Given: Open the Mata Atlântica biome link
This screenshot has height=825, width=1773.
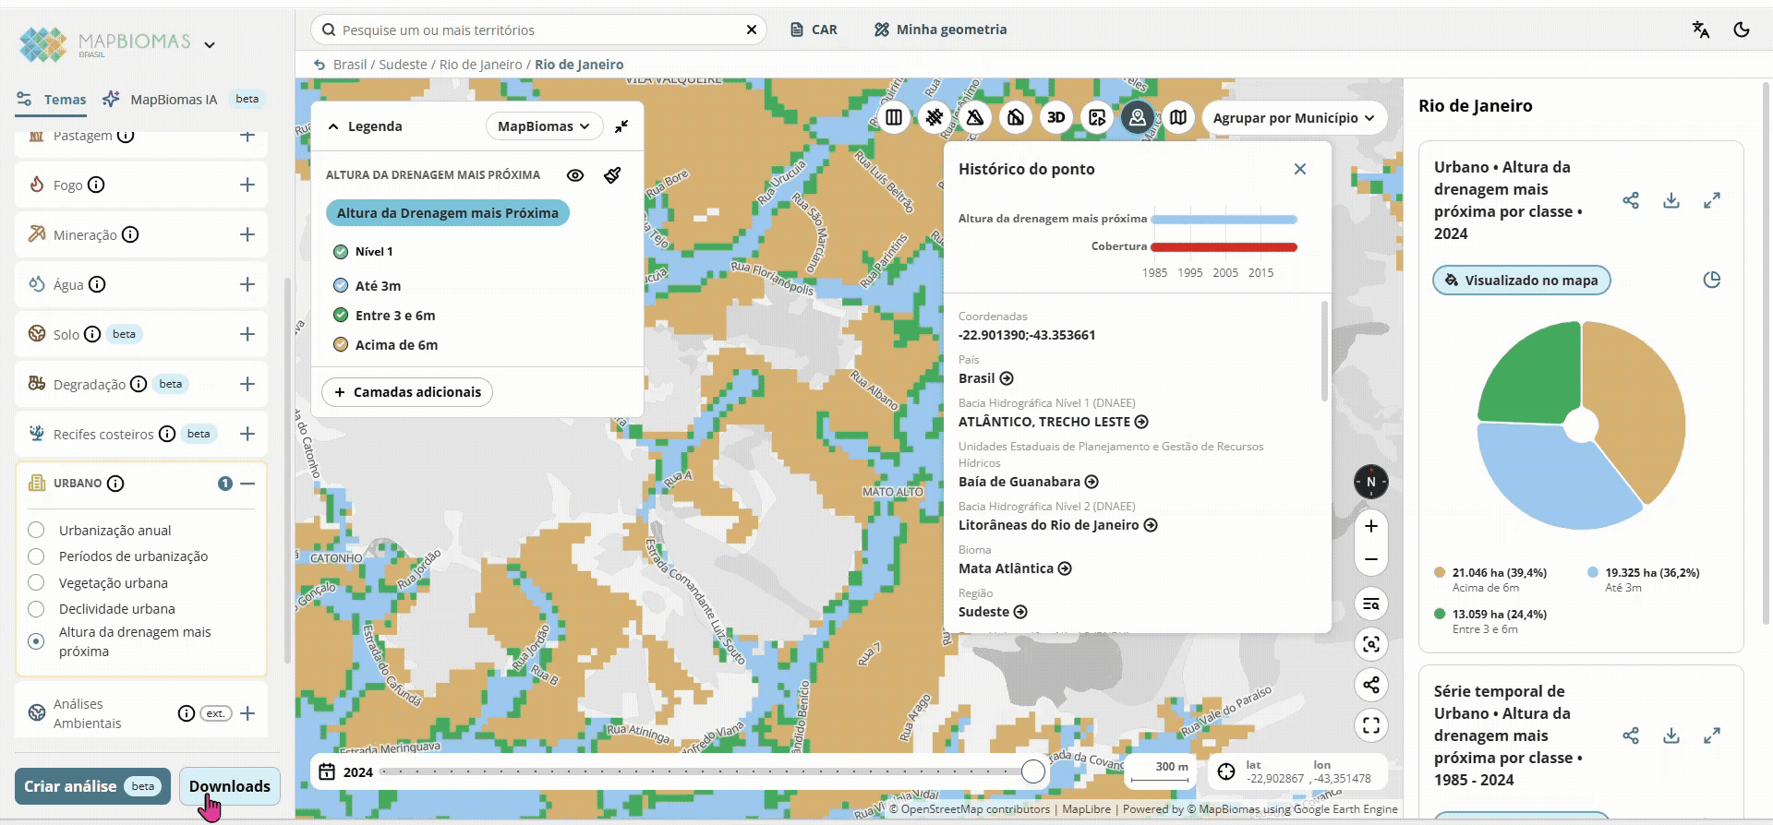Looking at the screenshot, I should click(1015, 568).
